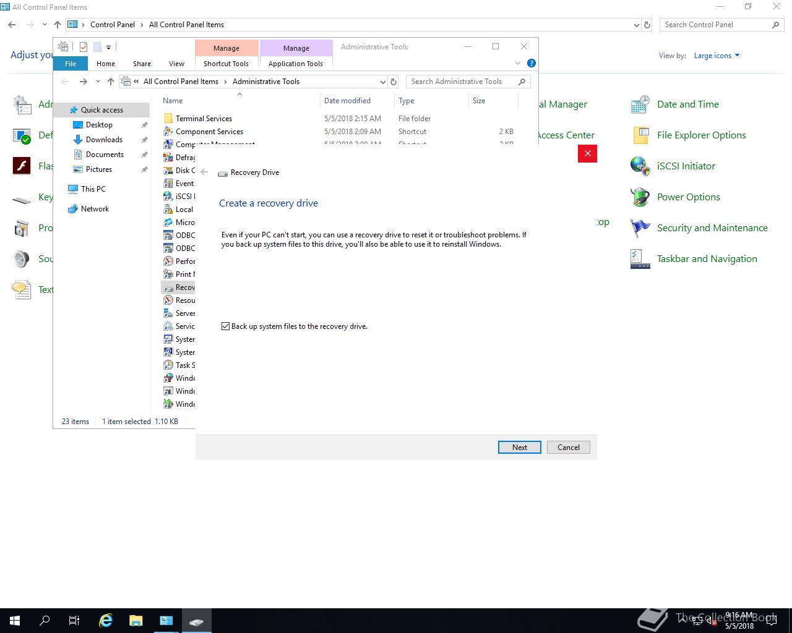This screenshot has width=792, height=633.
Task: Launch Internet Explorer from taskbar
Action: click(106, 621)
